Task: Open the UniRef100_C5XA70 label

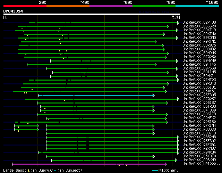Action: (199, 156)
